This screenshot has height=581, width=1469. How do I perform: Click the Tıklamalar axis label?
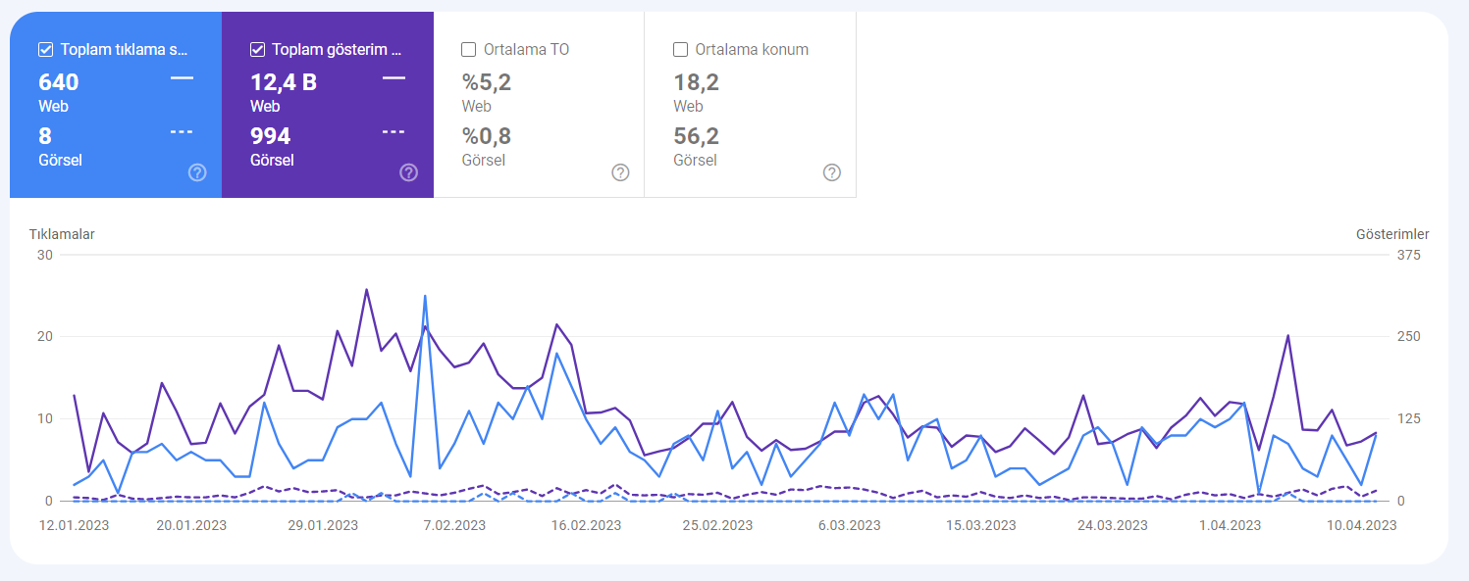(62, 234)
